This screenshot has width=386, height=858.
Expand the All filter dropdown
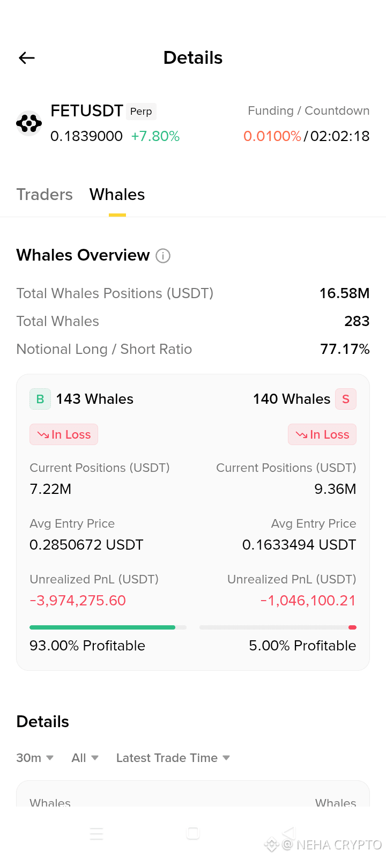pyautogui.click(x=85, y=758)
